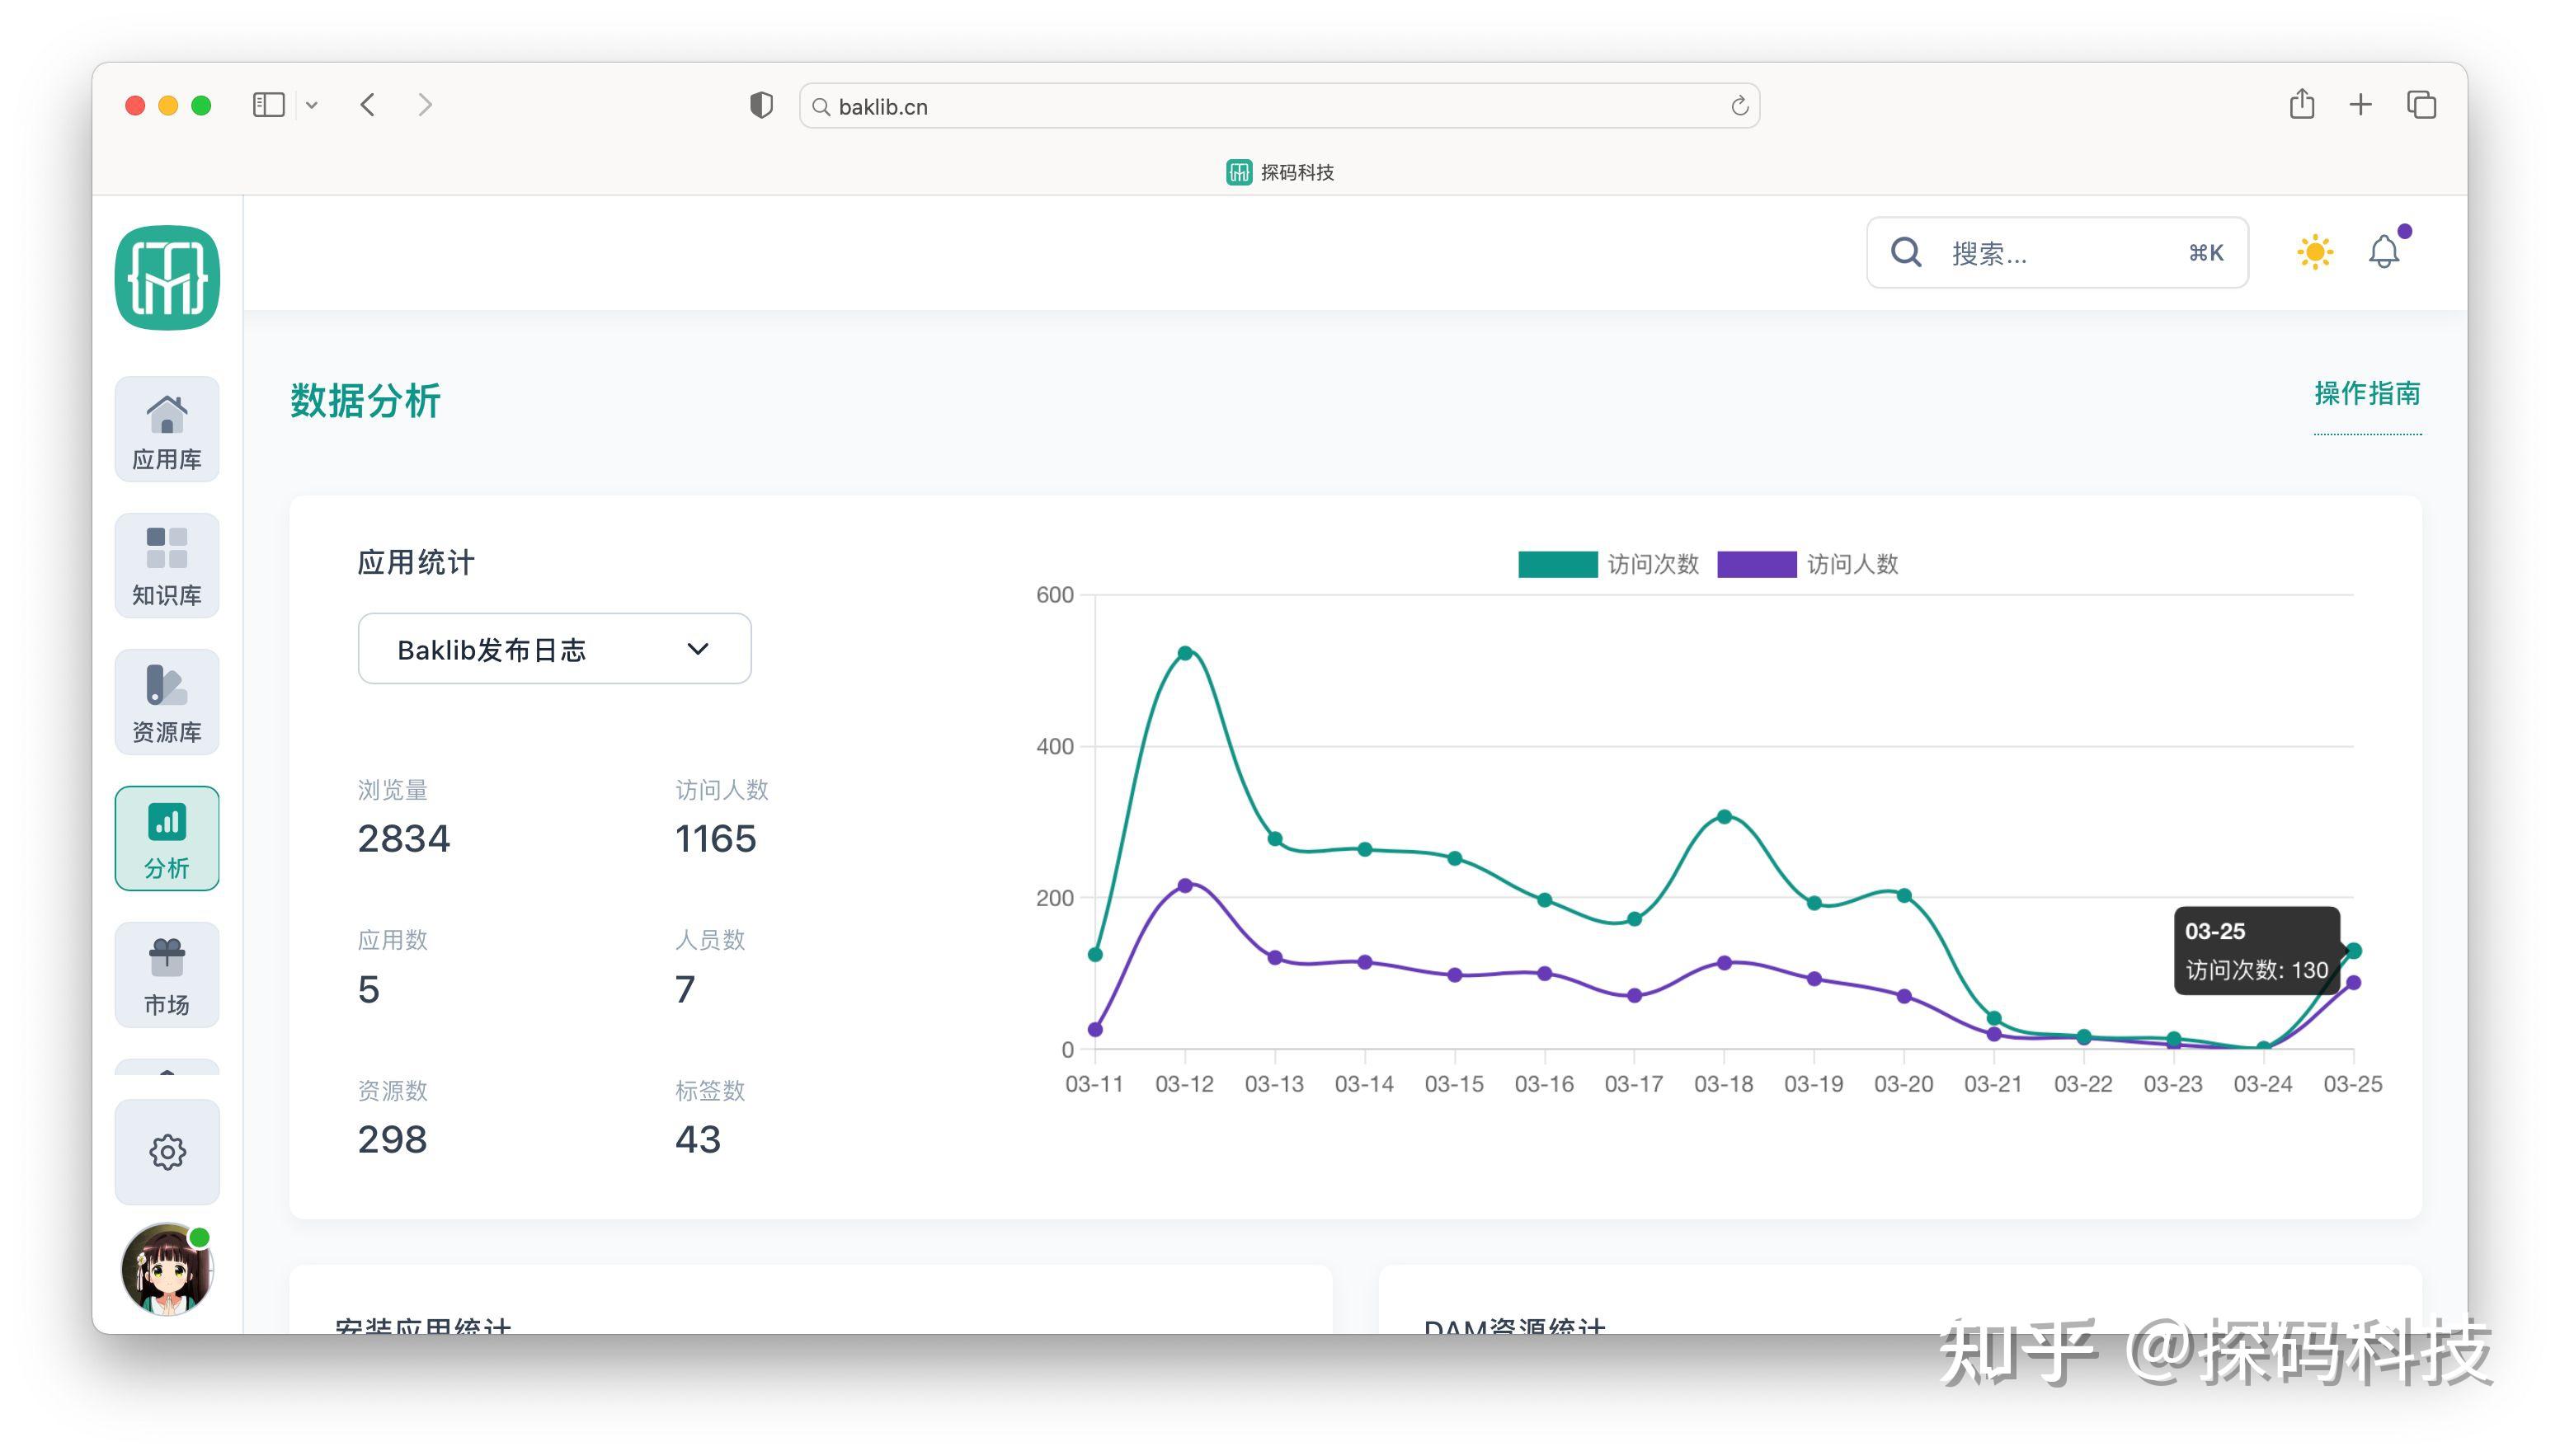Reload the page in address bar
This screenshot has width=2560, height=1456.
1739,106
